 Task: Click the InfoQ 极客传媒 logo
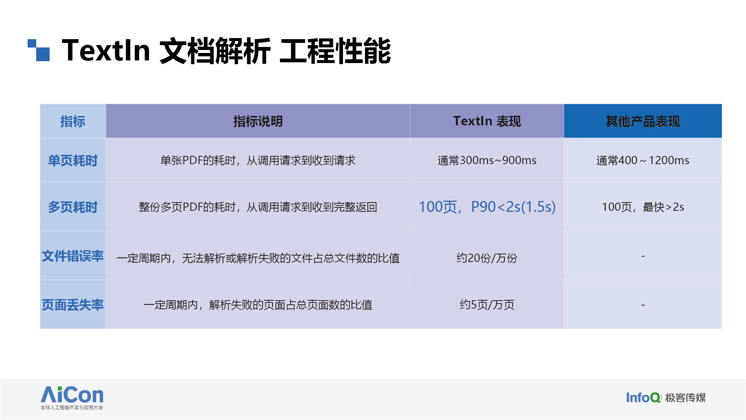point(665,398)
